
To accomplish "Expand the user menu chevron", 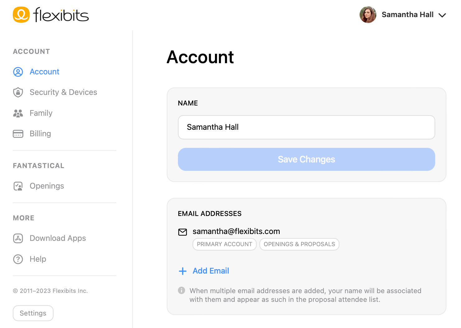I will 442,15.
